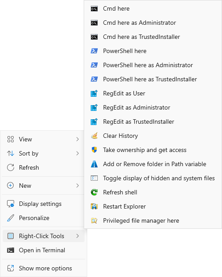Select Personalize from context menu

(44, 218)
